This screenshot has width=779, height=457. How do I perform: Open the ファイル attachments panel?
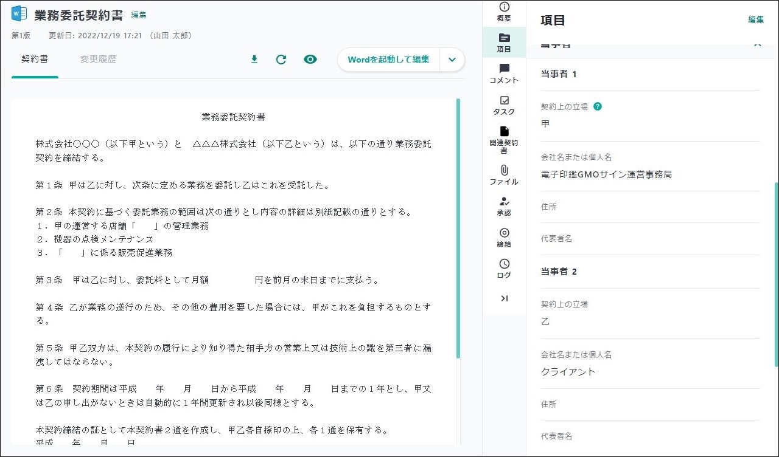point(504,175)
